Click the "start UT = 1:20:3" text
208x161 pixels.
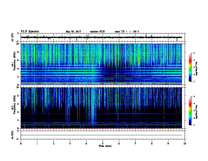[x=127, y=32]
